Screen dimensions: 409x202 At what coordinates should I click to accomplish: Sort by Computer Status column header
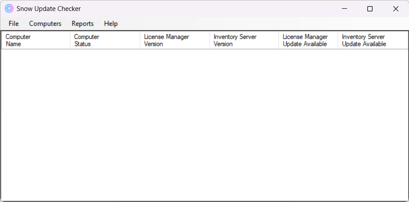104,40
